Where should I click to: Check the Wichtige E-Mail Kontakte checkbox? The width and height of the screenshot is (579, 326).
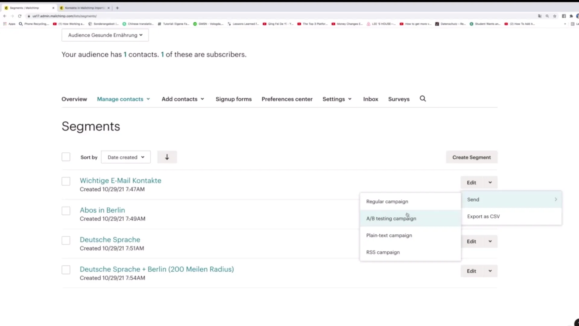click(x=66, y=181)
